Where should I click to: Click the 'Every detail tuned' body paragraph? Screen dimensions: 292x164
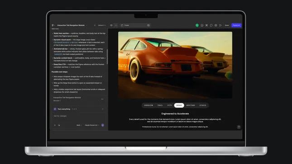pos(175,121)
